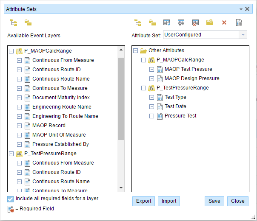
Task: Toggle Include all required fields checkbox
Action: click(11, 199)
